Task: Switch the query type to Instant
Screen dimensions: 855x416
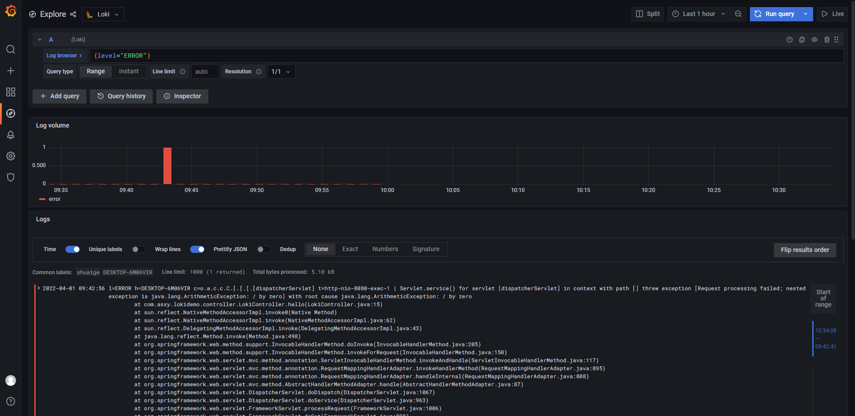Action: (x=129, y=71)
